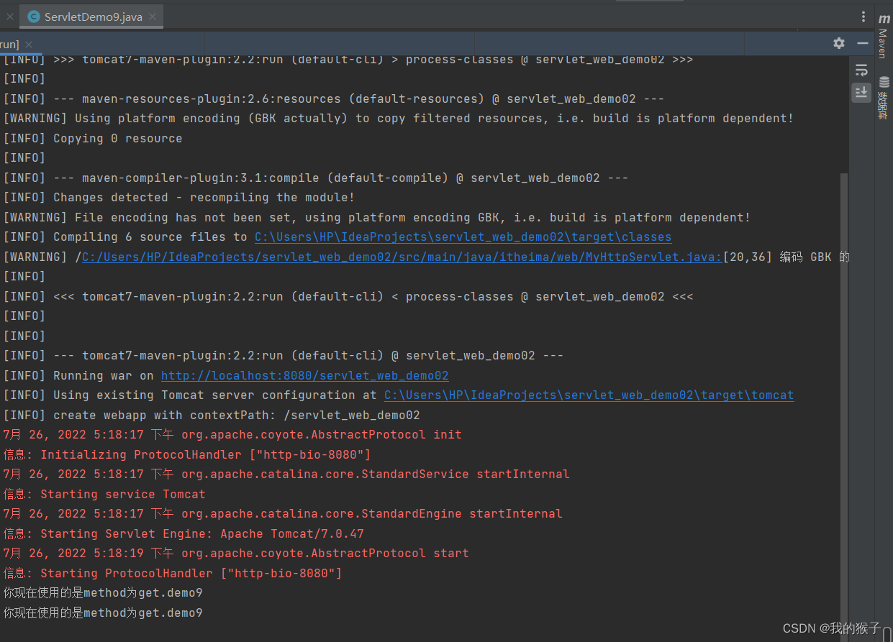Hide the Run tool window
The image size is (893, 642).
coord(862,43)
